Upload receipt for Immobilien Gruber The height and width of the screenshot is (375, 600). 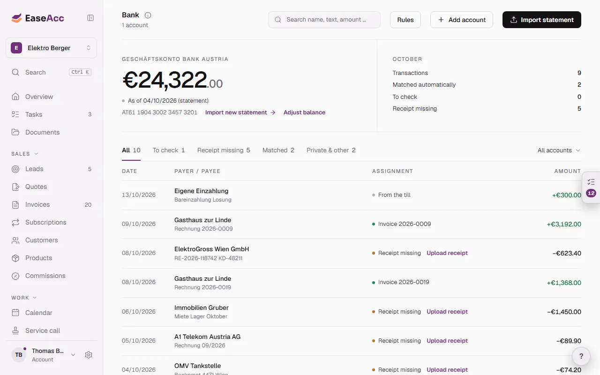447,312
